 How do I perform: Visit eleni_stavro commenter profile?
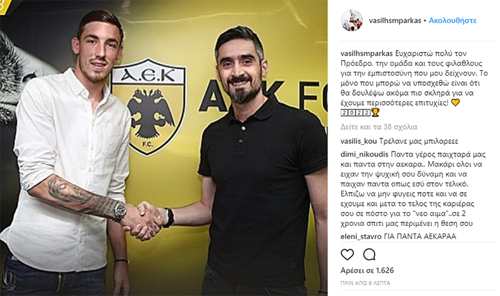(x=361, y=237)
